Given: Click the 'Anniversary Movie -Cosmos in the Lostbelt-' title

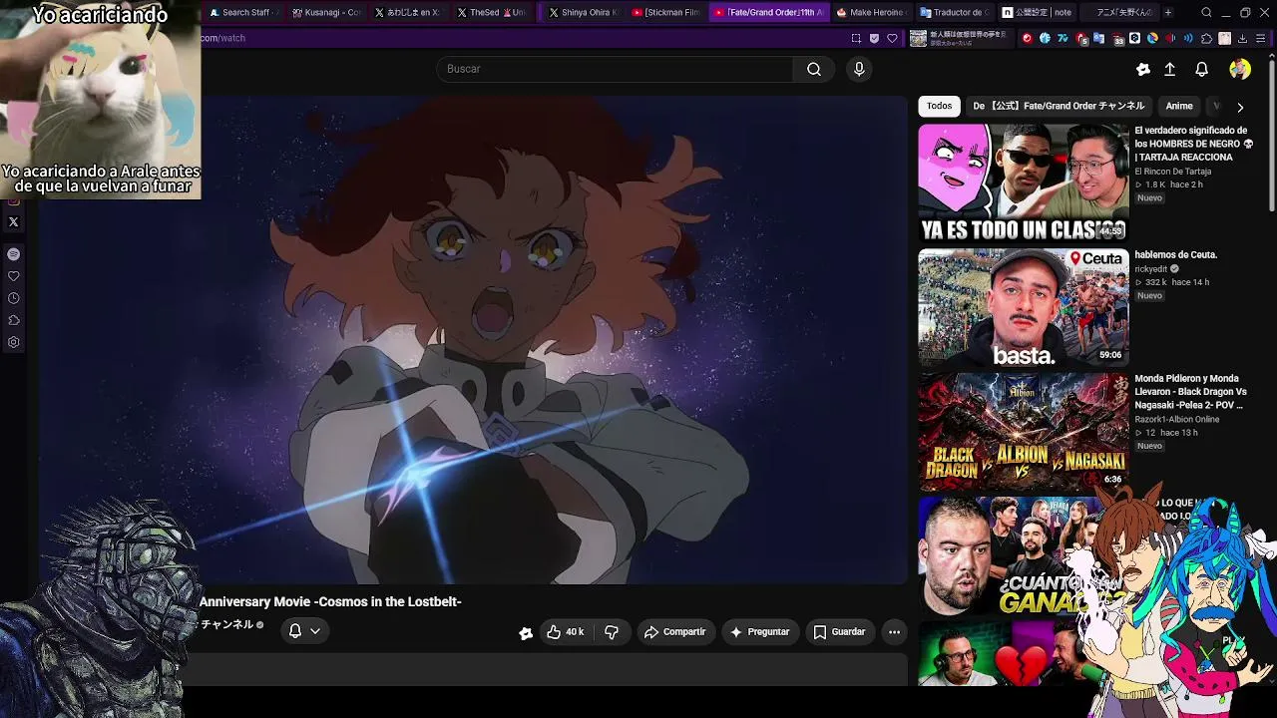Looking at the screenshot, I should [330, 602].
